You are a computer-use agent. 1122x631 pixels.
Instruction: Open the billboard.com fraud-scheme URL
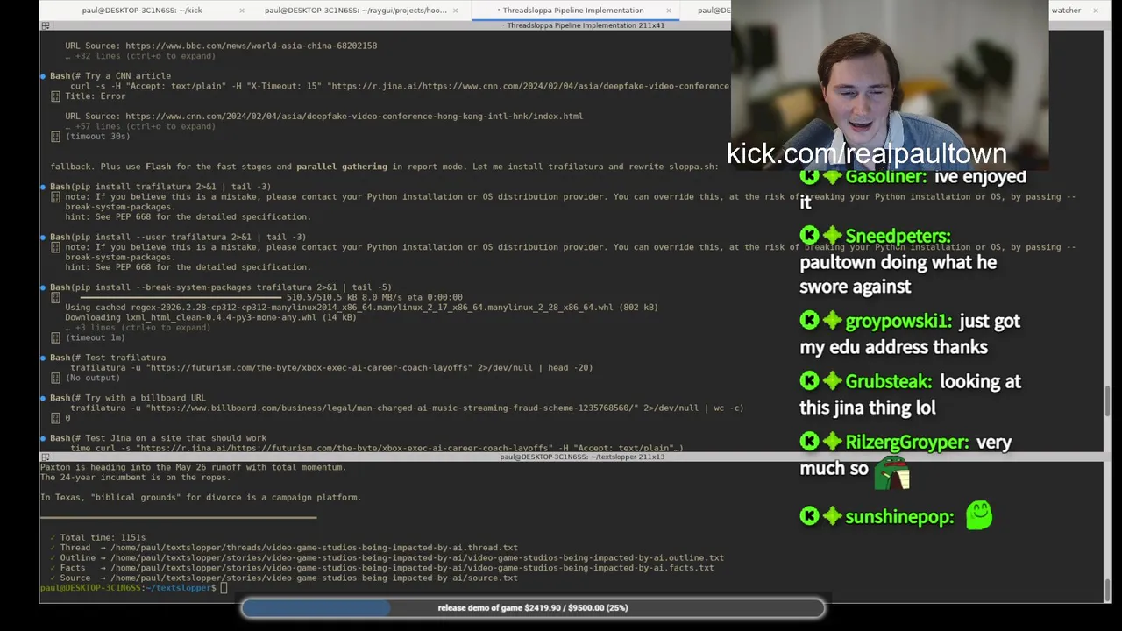pos(393,408)
